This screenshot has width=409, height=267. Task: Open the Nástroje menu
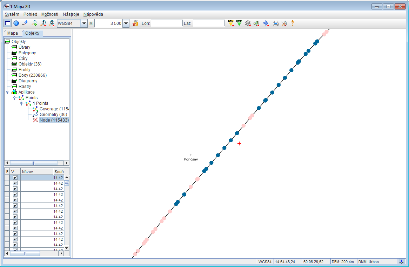(71, 14)
